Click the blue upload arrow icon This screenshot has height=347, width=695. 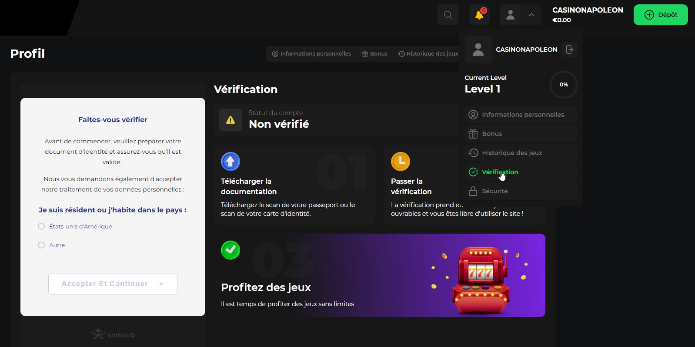pyautogui.click(x=231, y=162)
